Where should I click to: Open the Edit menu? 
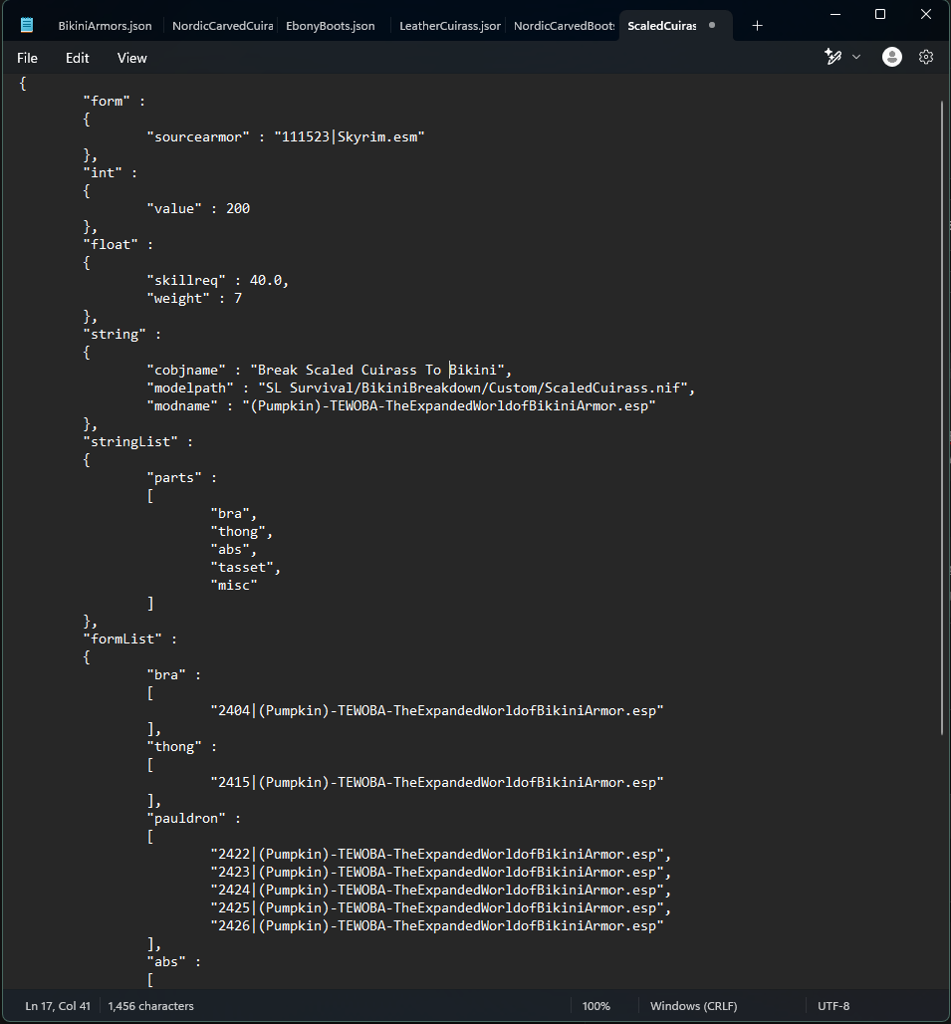coord(77,58)
